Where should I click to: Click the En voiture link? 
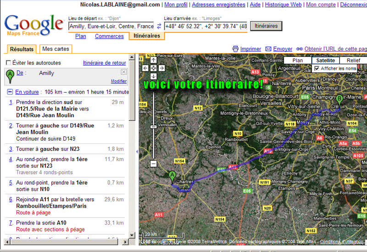(x=27, y=92)
